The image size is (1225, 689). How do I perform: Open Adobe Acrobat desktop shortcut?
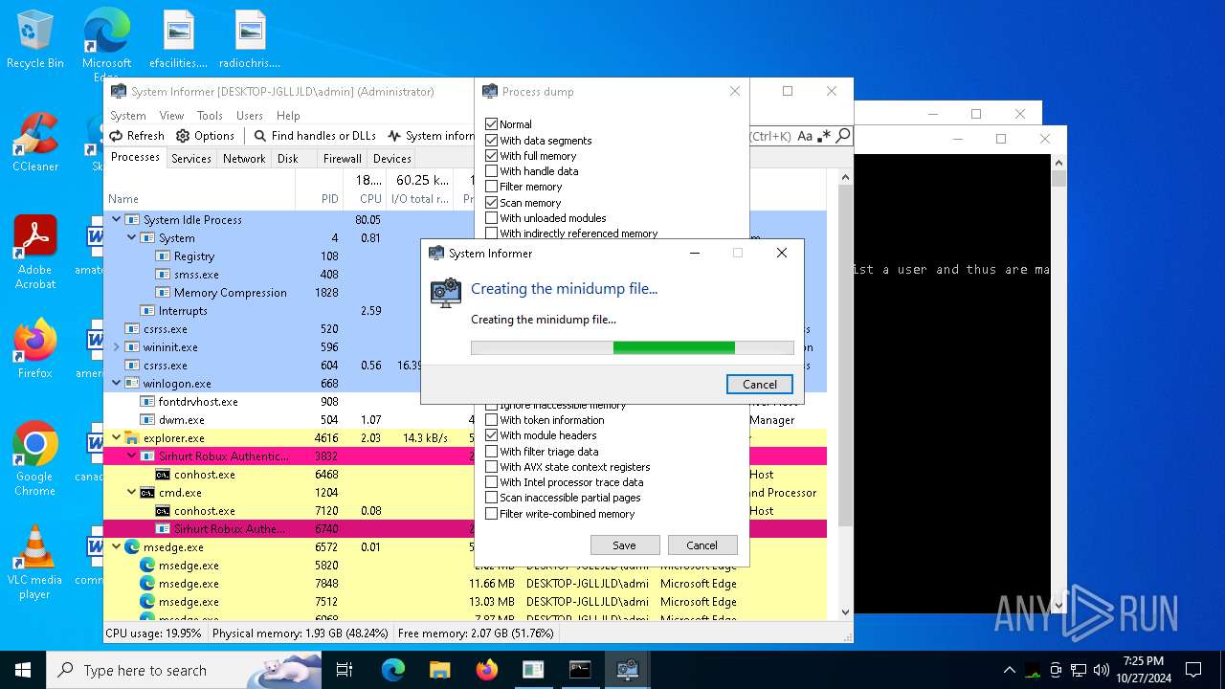[x=35, y=253]
